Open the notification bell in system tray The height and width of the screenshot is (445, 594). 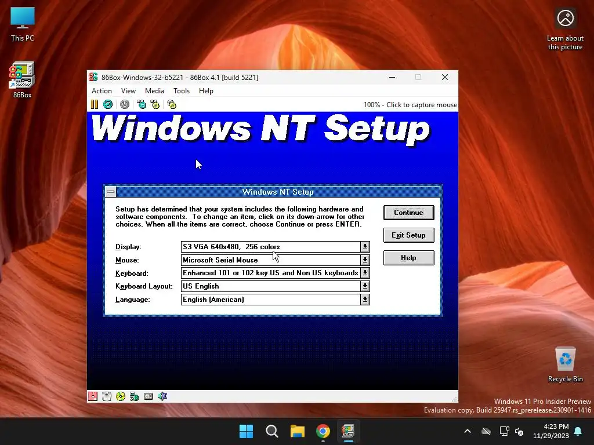click(578, 431)
